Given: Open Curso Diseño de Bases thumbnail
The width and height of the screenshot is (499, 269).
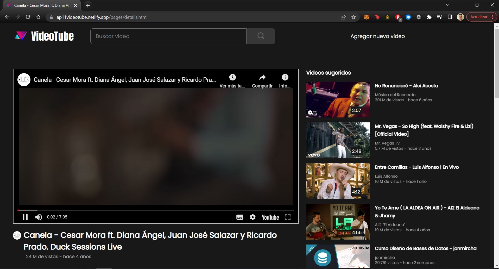Looking at the screenshot, I should (x=338, y=257).
